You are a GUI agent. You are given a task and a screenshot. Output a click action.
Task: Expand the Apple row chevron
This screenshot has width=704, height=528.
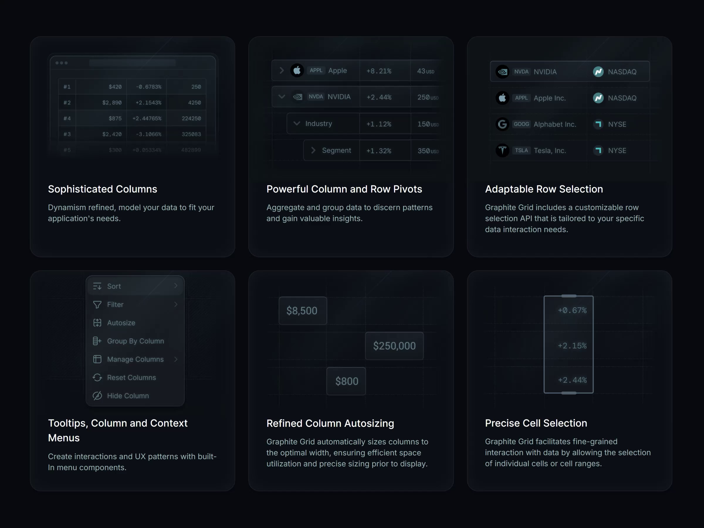[281, 70]
